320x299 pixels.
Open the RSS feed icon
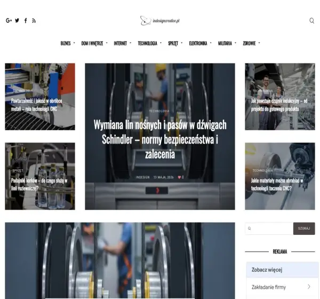(34, 21)
